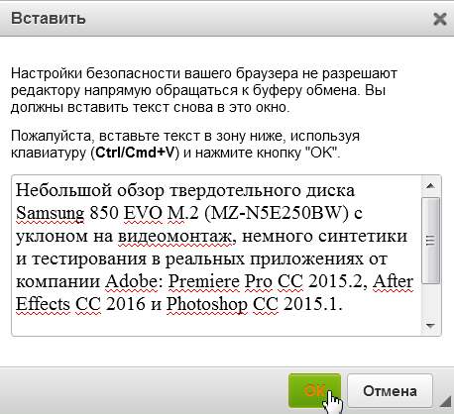Click the words After at the line end
The width and height of the screenshot is (454, 414).
coord(394,281)
